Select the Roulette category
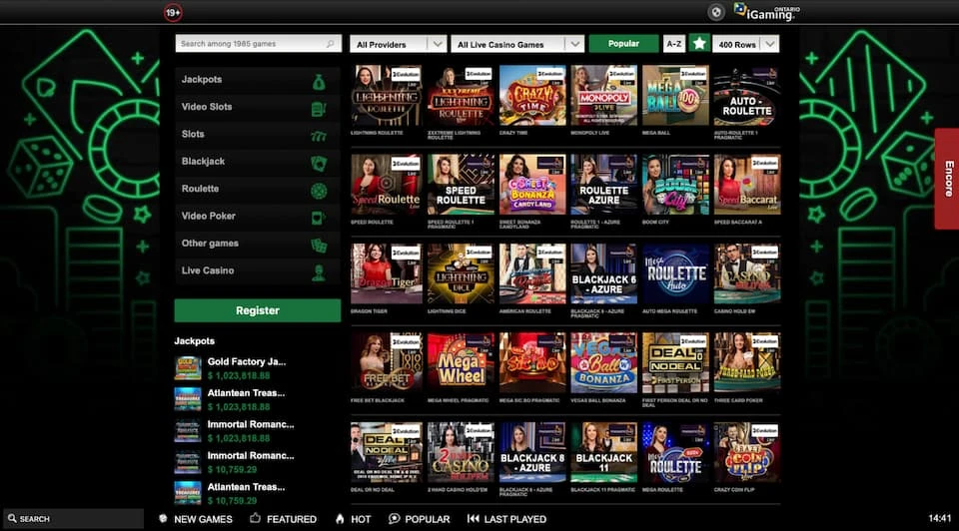Viewport: 959px width, 531px height. (x=258, y=189)
